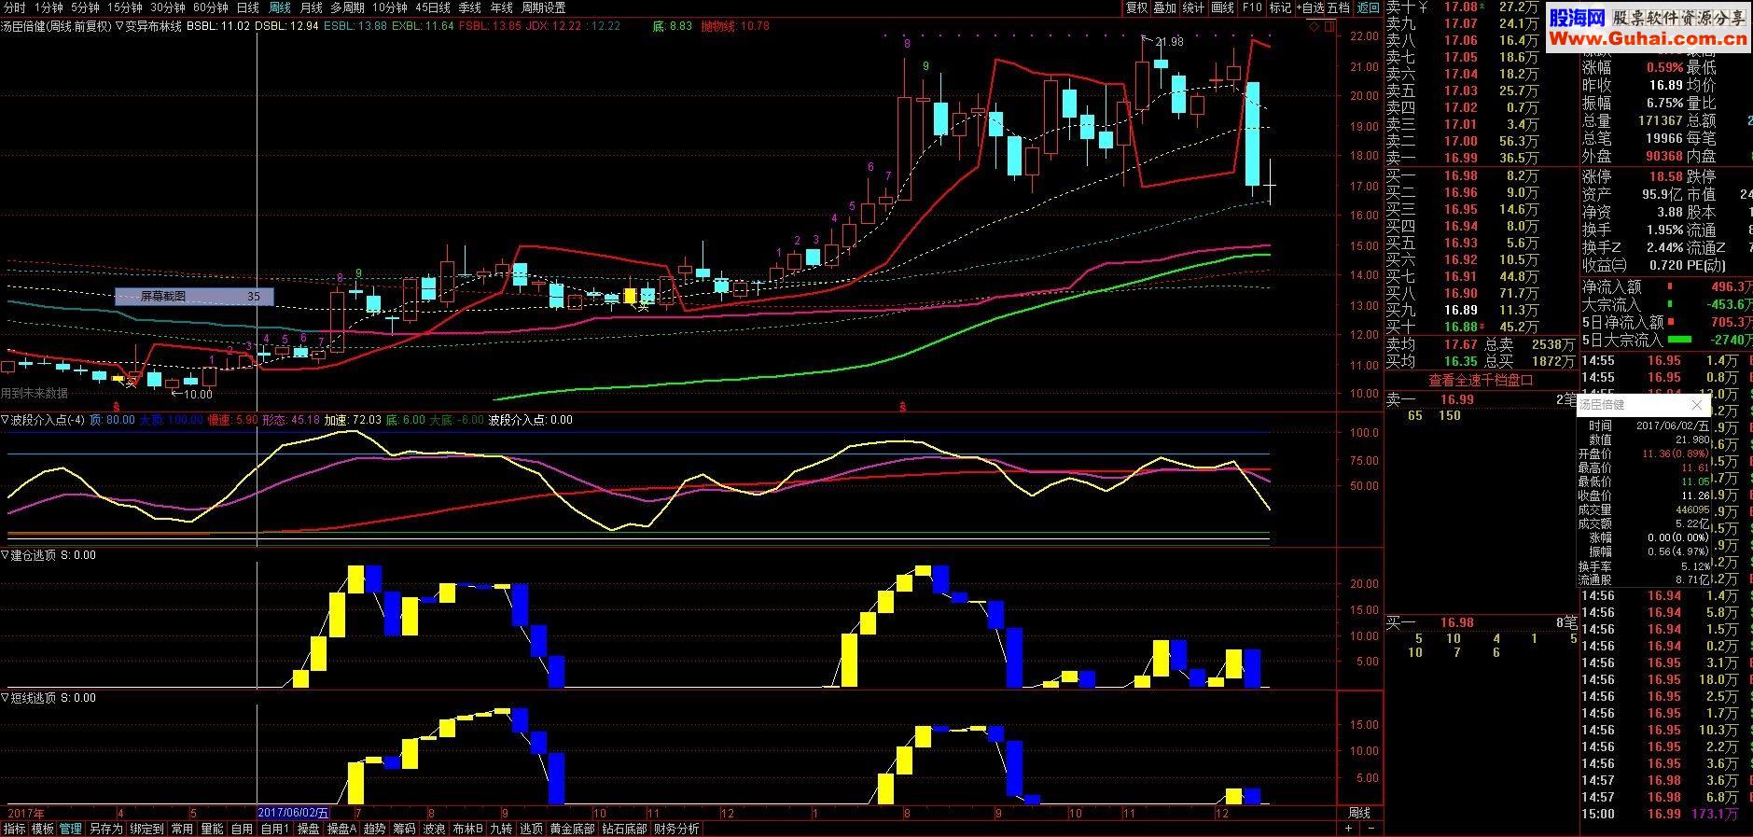Image resolution: width=1753 pixels, height=837 pixels.
Task: Add stock via +自选
Action: coord(1311,7)
